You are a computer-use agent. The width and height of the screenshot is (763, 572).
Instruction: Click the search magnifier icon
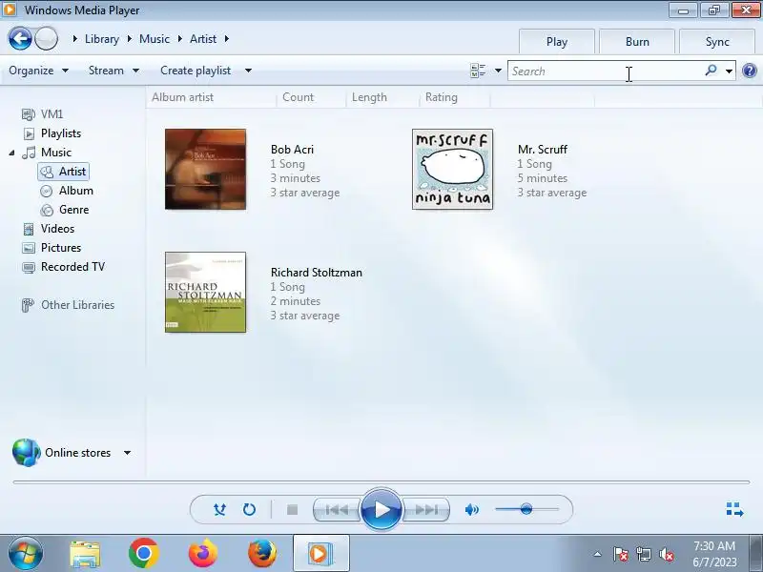(711, 71)
